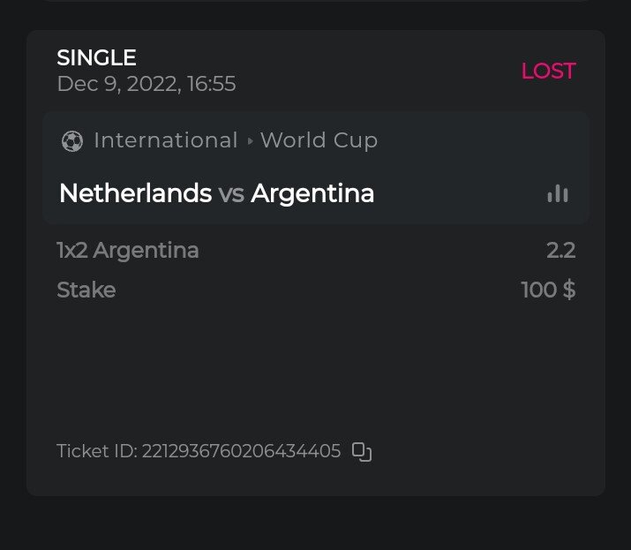This screenshot has width=631, height=550.
Task: Click the 2.2 odds value
Action: 560,251
